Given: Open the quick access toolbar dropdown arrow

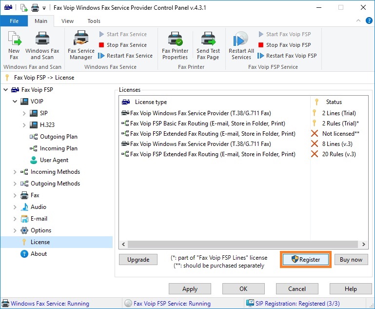Looking at the screenshot, I should pos(44,8).
